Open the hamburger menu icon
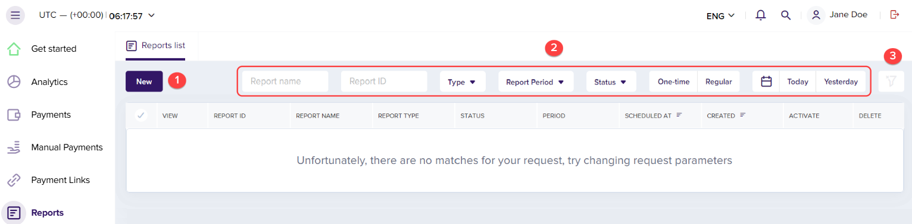The image size is (912, 224). (15, 15)
